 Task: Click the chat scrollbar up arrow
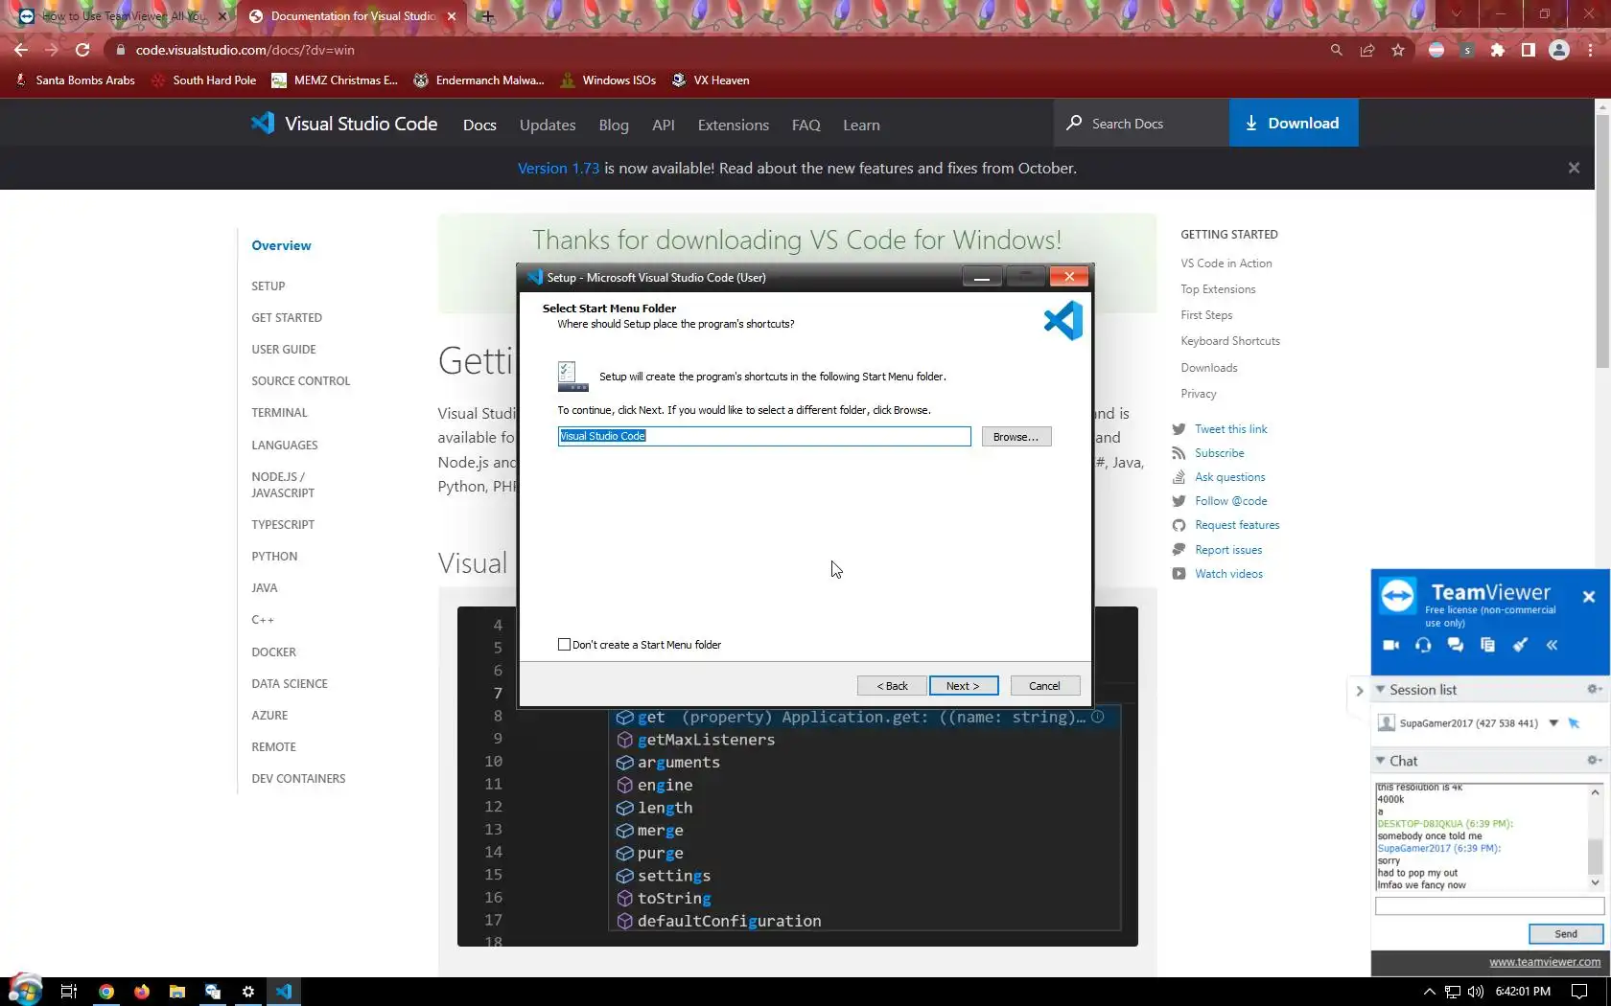tap(1595, 791)
